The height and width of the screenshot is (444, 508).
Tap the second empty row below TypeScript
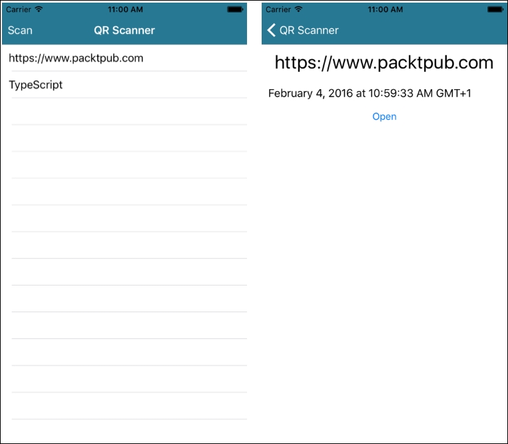click(127, 138)
